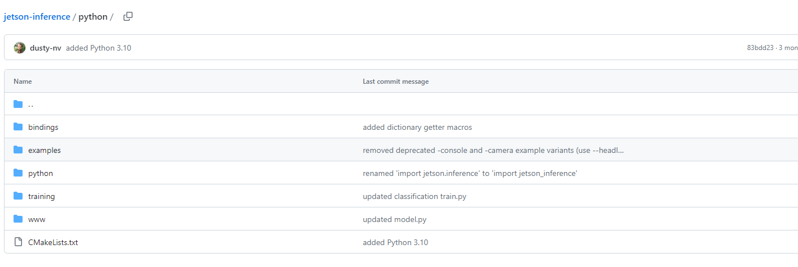Click the parent directory folder icon
The height and width of the screenshot is (267, 798).
pyautogui.click(x=18, y=104)
